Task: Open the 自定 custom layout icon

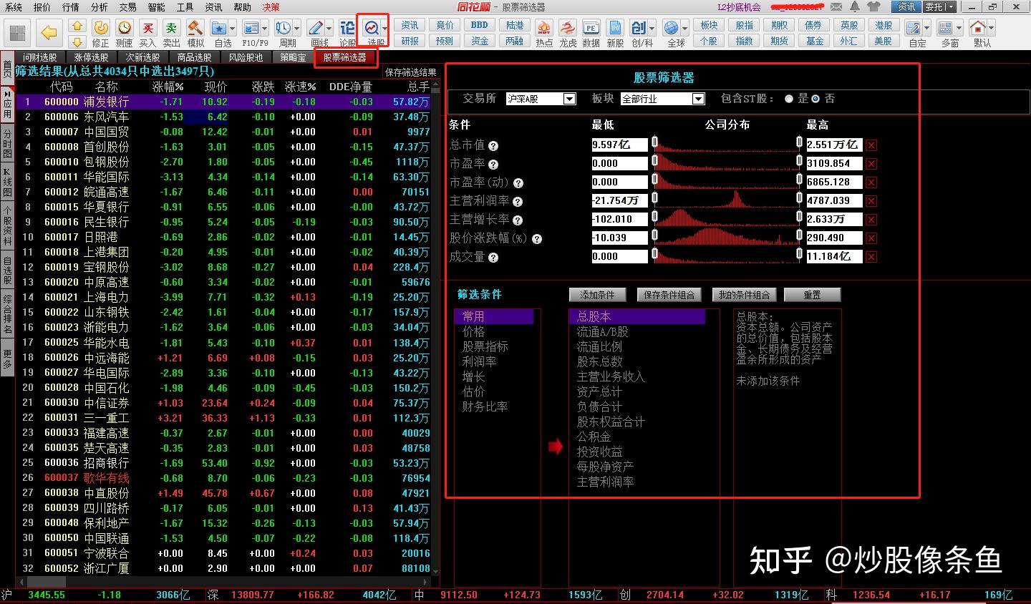Action: click(914, 28)
